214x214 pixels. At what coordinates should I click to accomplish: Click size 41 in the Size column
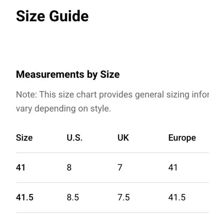pyautogui.click(x=21, y=168)
